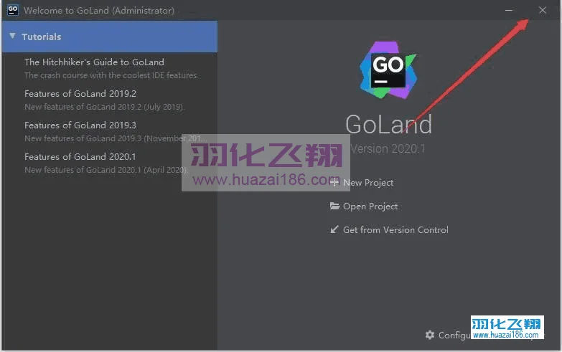Click 'New features of GoLand 2019.2 (July 2019)' text

tap(104, 107)
